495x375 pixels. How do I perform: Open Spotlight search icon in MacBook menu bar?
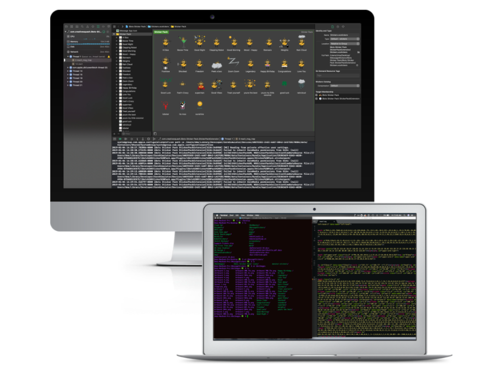point(405,215)
